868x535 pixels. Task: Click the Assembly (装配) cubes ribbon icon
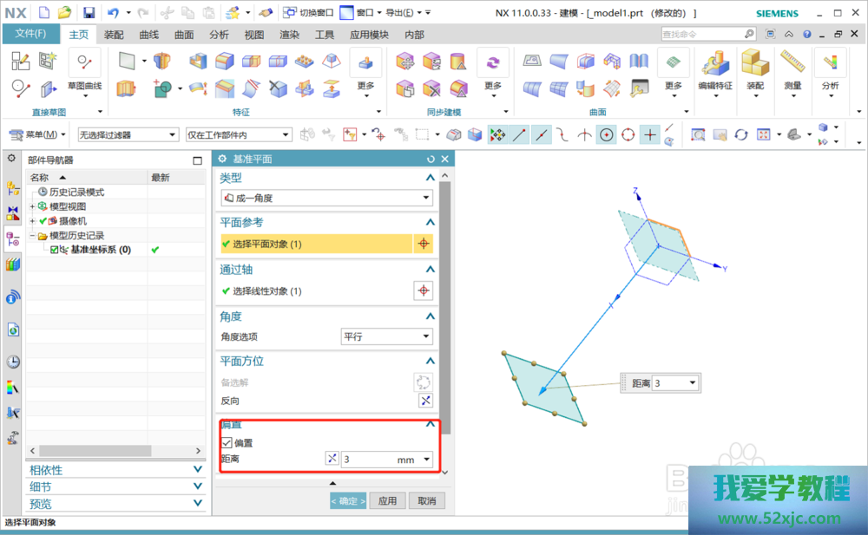click(x=754, y=63)
